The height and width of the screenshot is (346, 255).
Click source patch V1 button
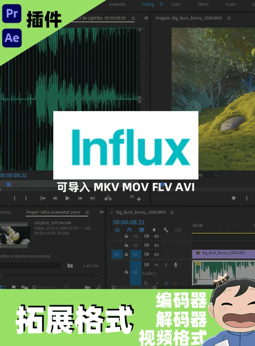pos(117,254)
